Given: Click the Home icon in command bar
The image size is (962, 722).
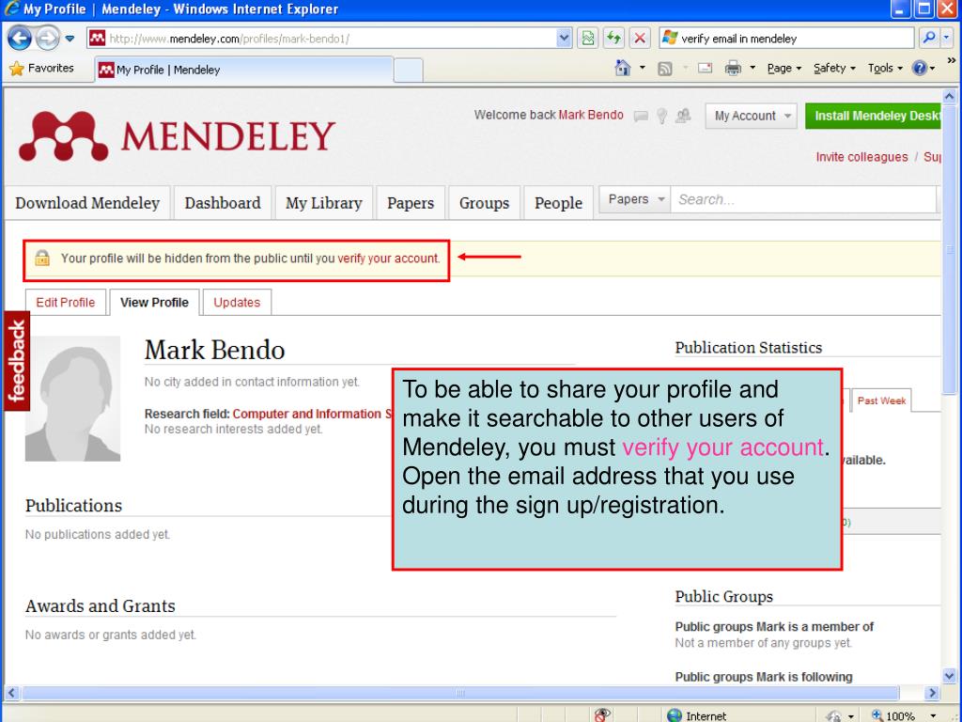Looking at the screenshot, I should click(623, 68).
